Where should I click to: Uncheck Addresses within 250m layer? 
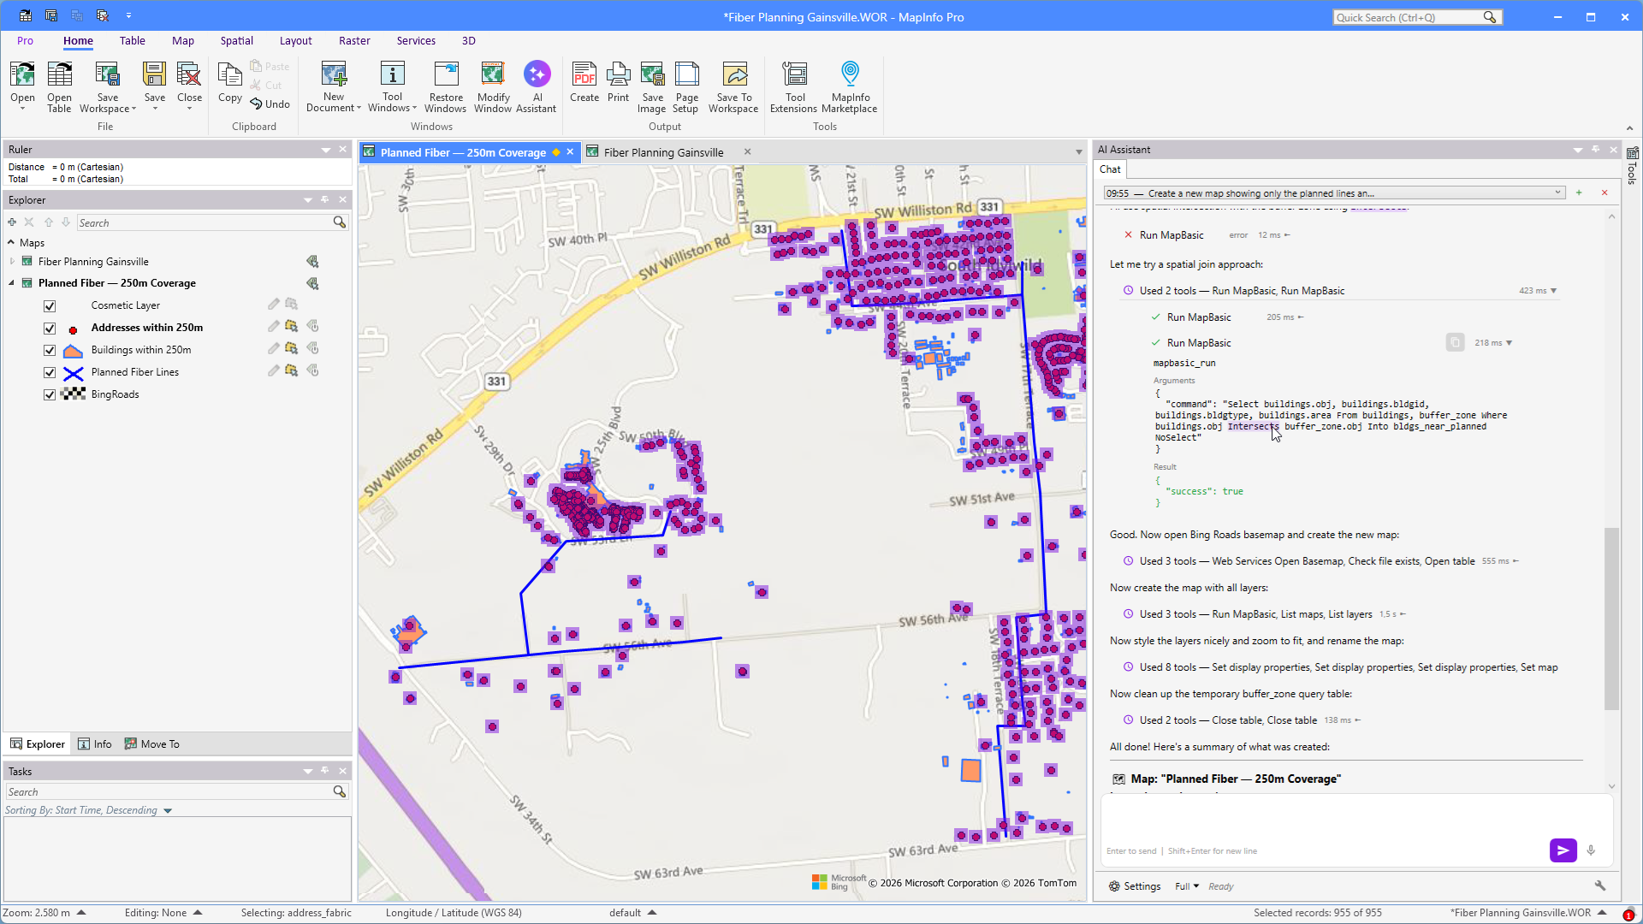click(50, 329)
